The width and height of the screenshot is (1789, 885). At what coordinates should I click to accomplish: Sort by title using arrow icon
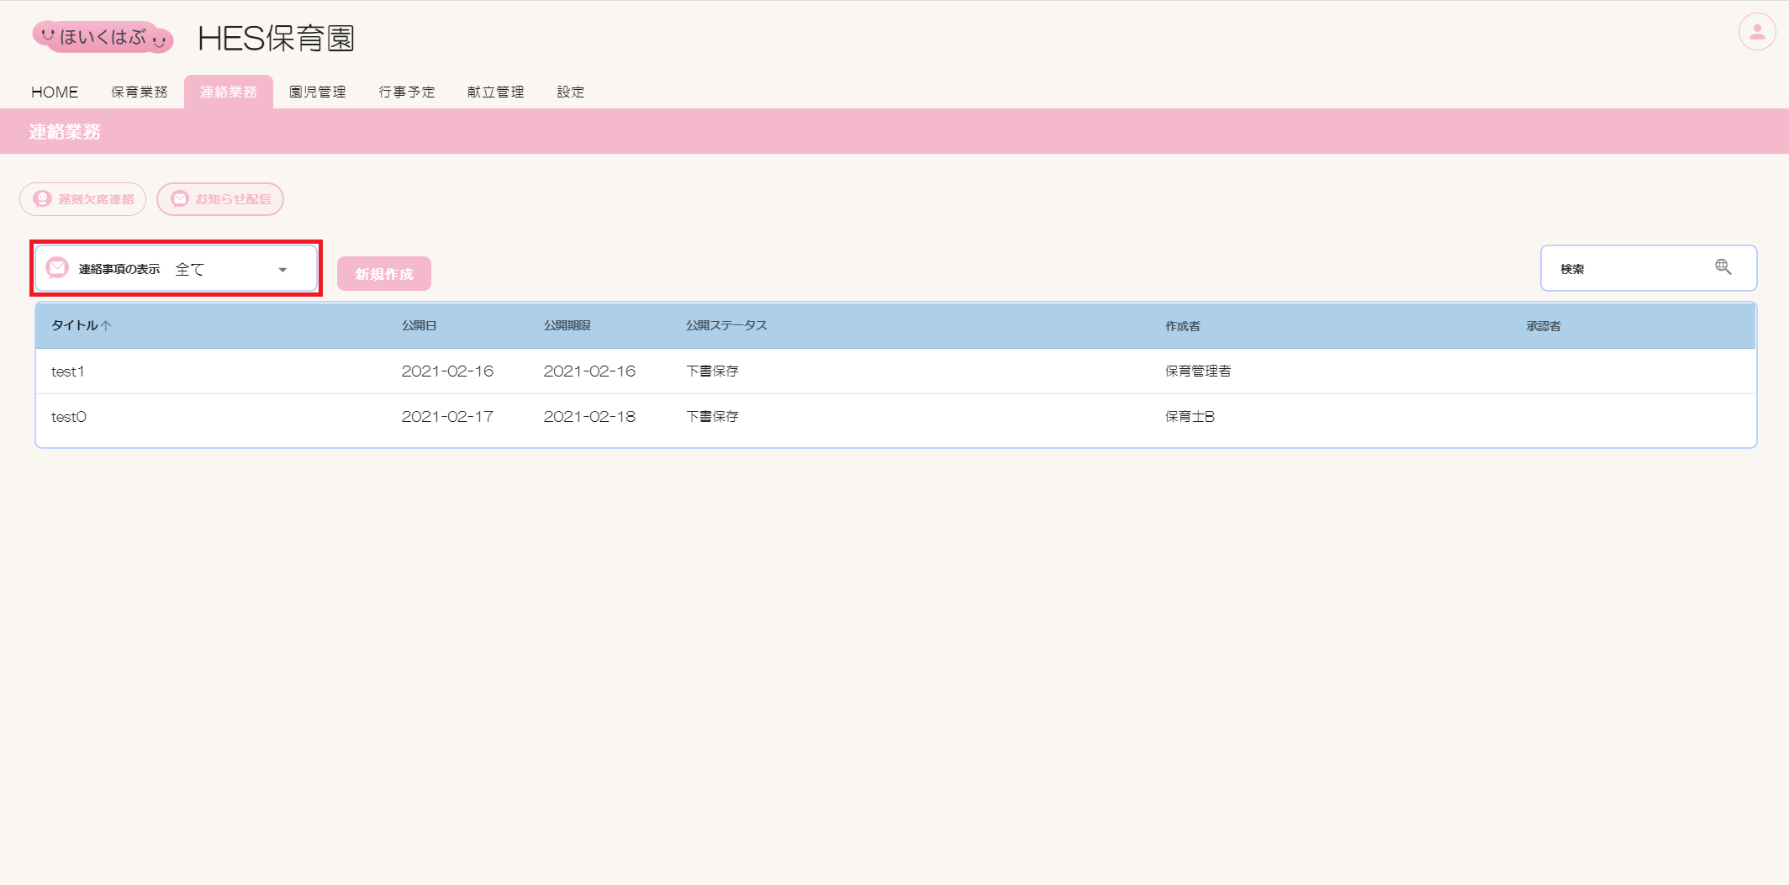tap(106, 326)
